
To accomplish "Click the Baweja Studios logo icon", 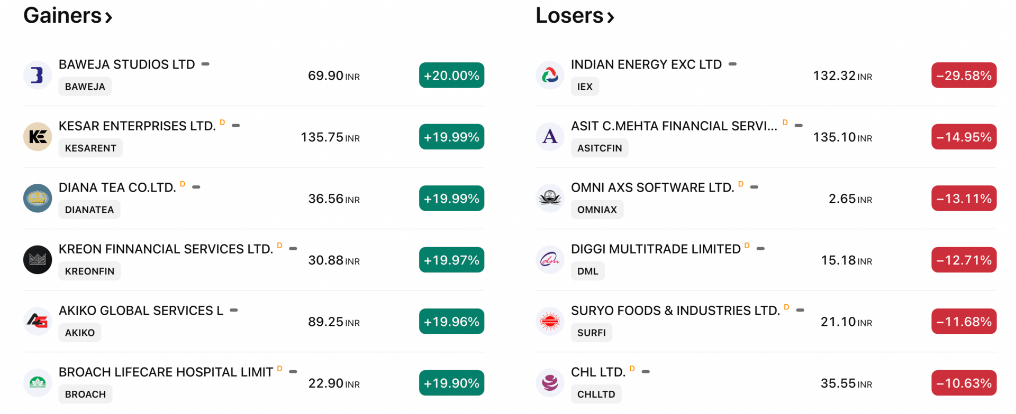I will point(38,75).
